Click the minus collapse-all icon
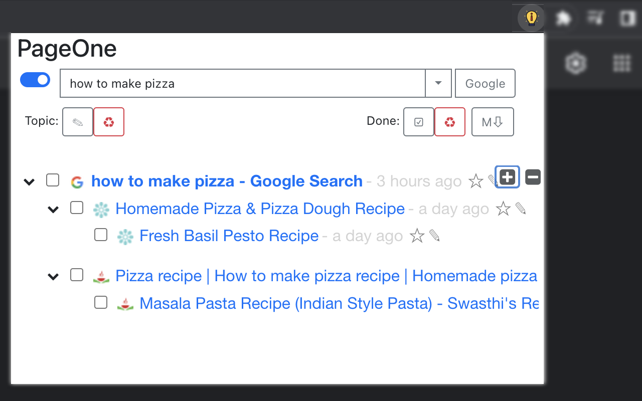 click(533, 177)
